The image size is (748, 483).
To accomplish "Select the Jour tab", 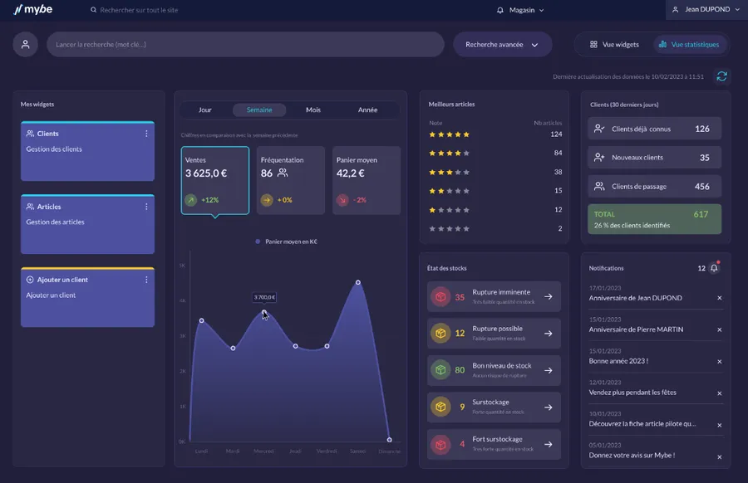I will 205,110.
